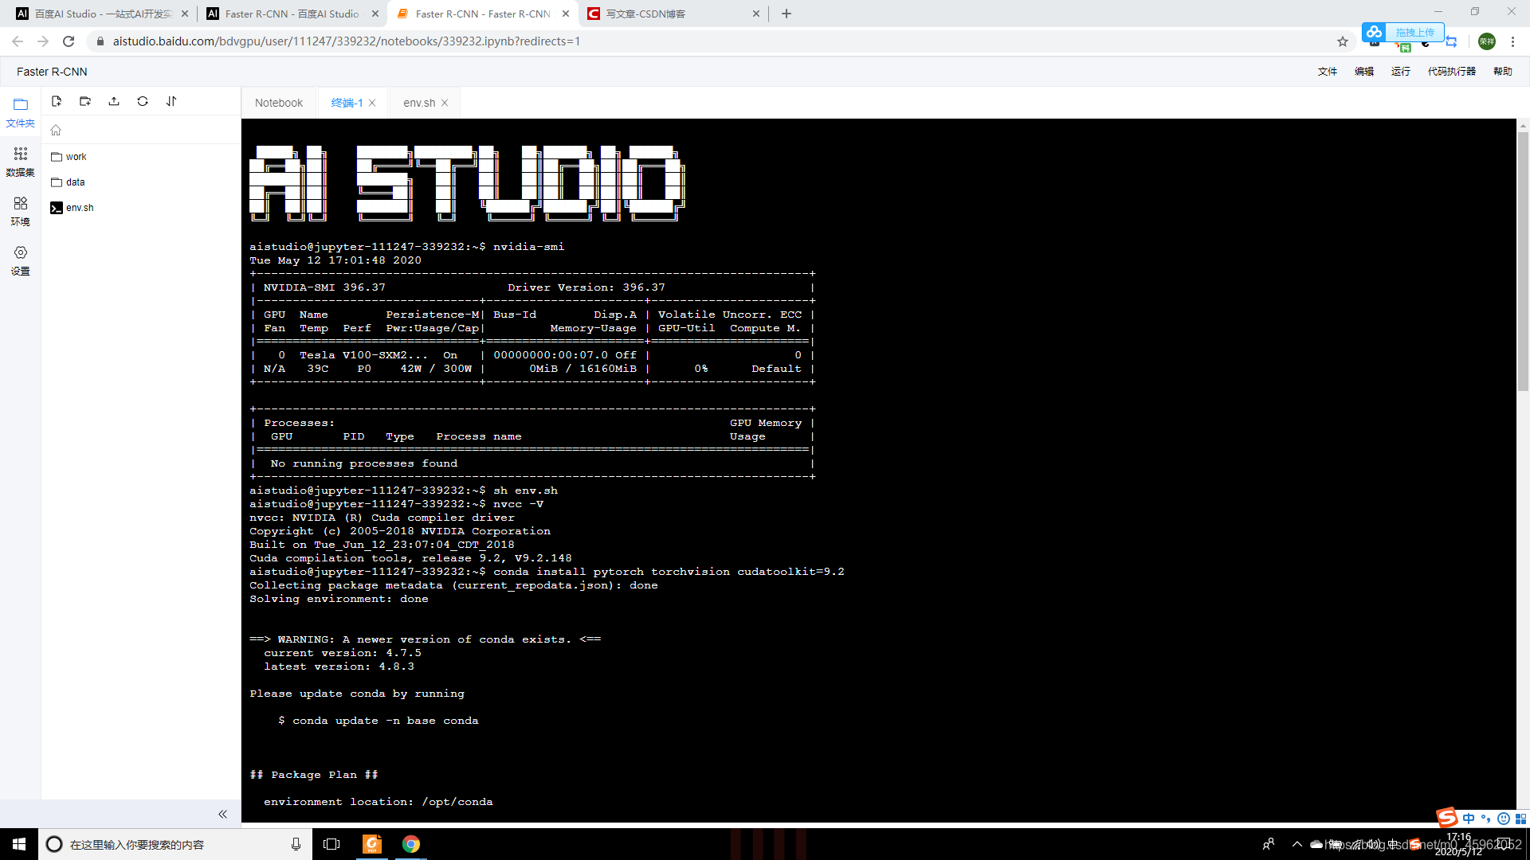
Task: Show hidden system tray icons
Action: 1297,844
